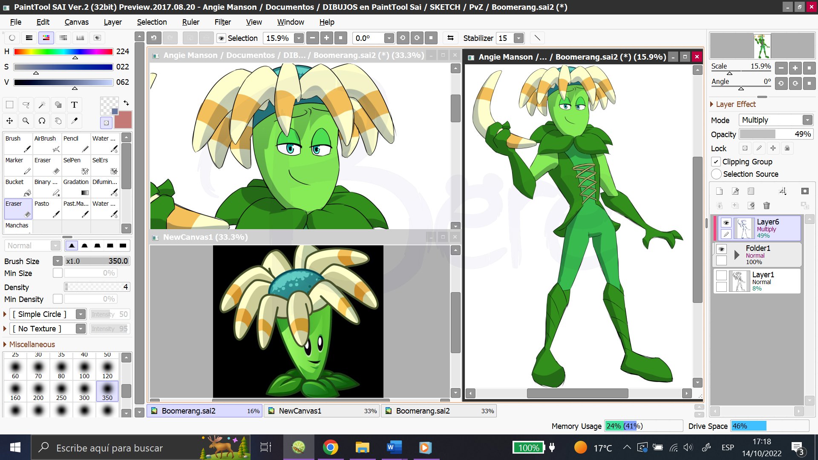Activate the Hand scroll tool
The image size is (818, 460).
(58, 121)
